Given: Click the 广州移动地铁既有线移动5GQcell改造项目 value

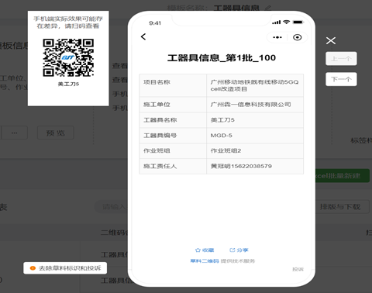Looking at the screenshot, I should pyautogui.click(x=254, y=85).
